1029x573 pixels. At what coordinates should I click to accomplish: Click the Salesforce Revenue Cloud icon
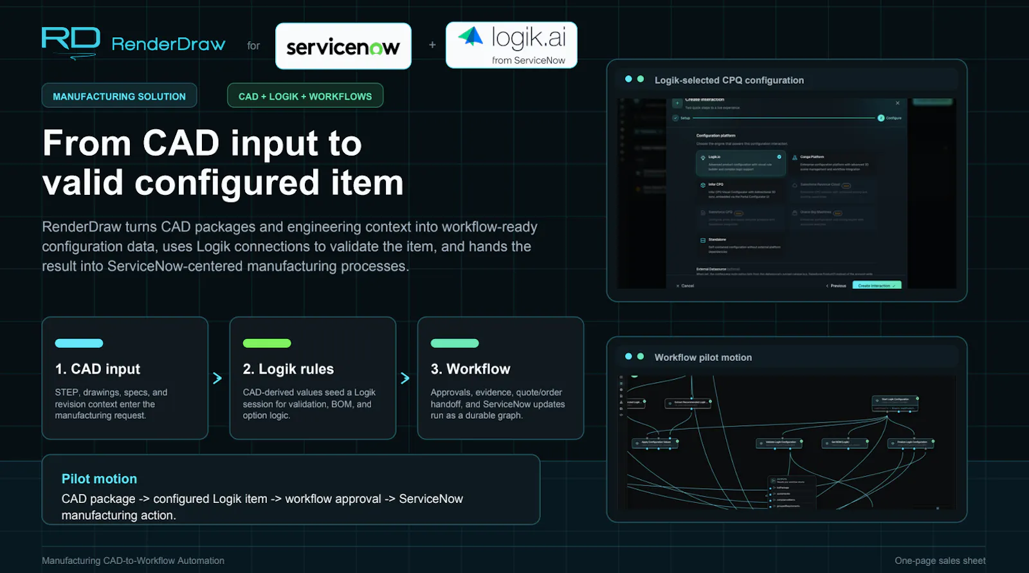(x=795, y=185)
